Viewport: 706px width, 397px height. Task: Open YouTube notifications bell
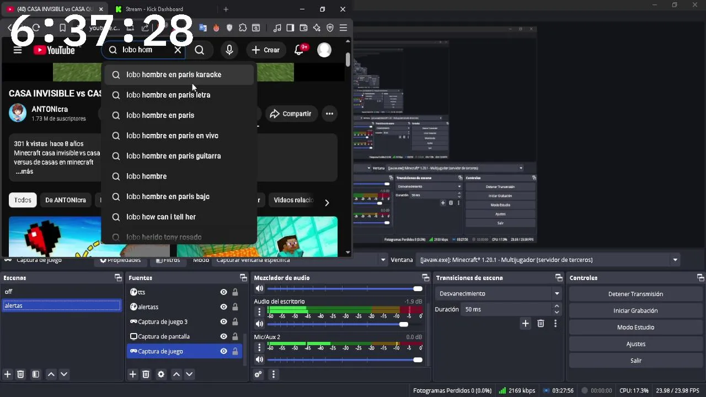click(x=299, y=50)
